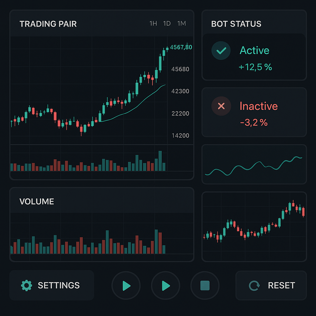The width and height of the screenshot is (316, 316).
Task: Switch chart to the 1H timeframe
Action: click(x=153, y=24)
